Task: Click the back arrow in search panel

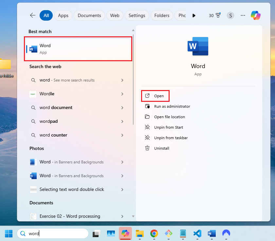Action: [x=32, y=15]
